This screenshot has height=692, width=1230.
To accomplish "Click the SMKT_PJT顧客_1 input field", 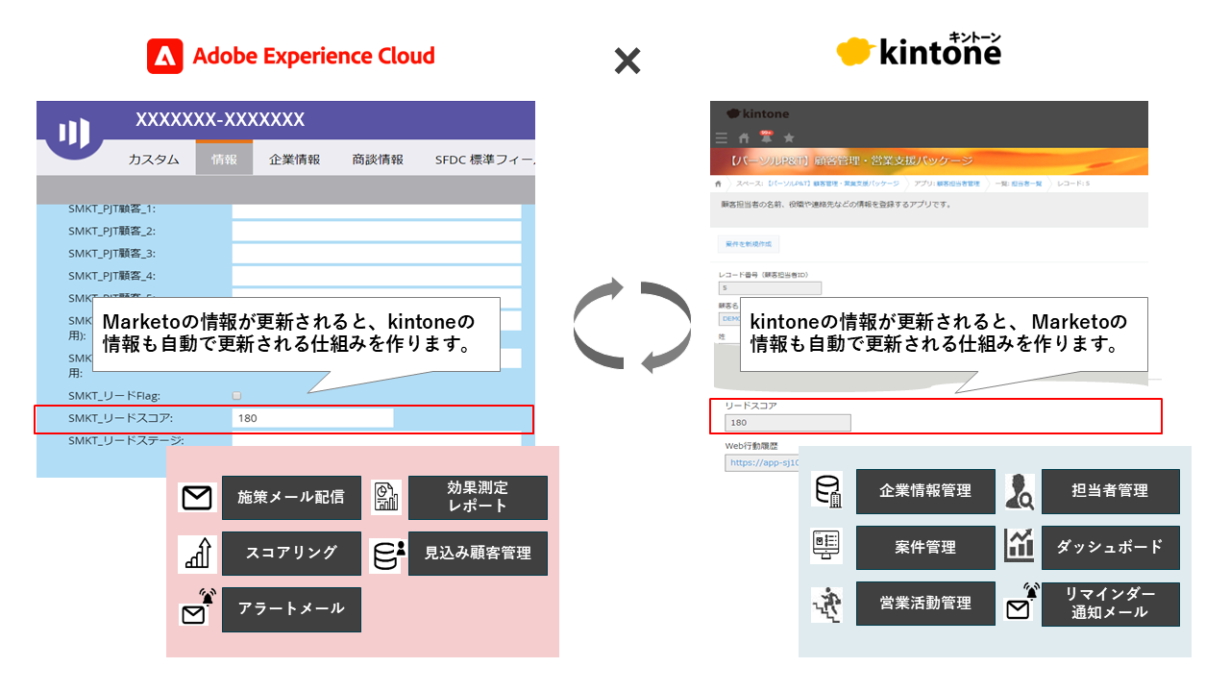I will (377, 210).
